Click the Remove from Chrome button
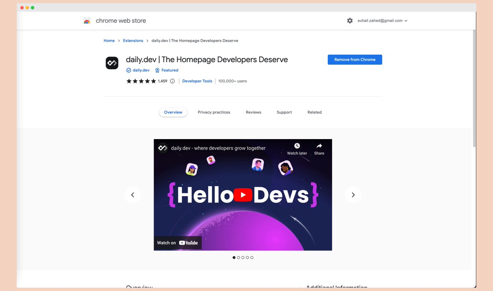 click(355, 60)
